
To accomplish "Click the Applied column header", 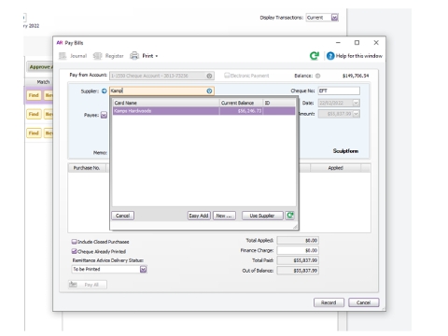I will pos(335,168).
